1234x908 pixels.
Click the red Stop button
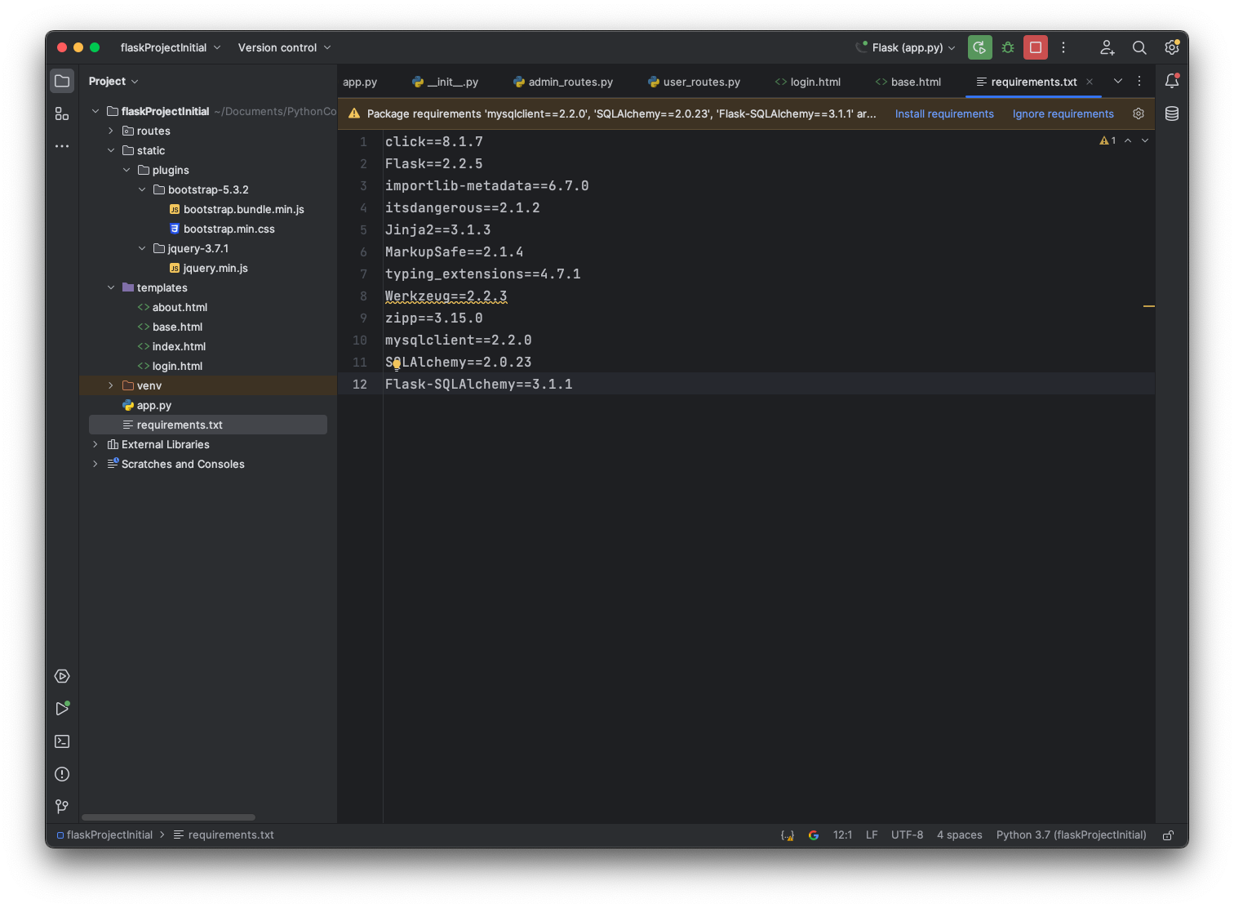coord(1036,47)
